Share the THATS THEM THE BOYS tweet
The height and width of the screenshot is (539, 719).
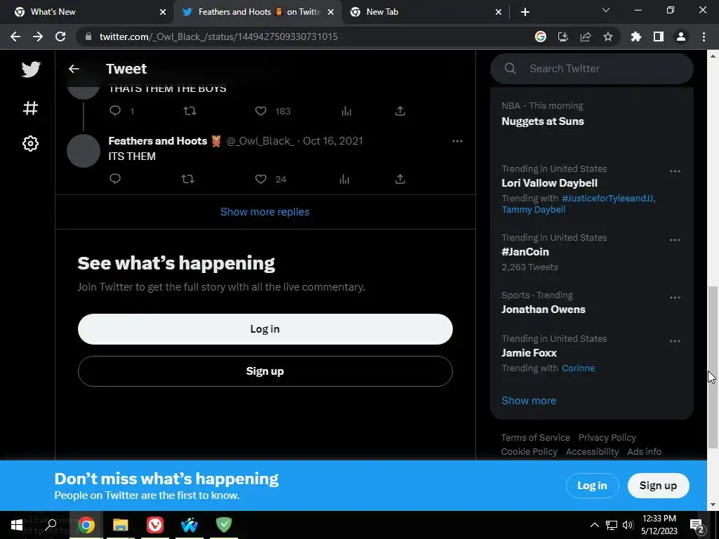tap(400, 111)
